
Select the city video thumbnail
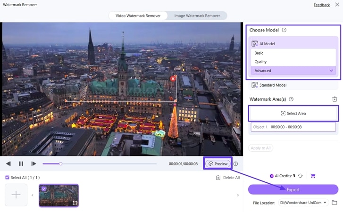tap(59, 196)
